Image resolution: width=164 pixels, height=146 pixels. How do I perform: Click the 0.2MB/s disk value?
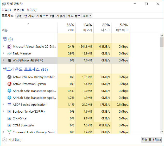coord(105,125)
